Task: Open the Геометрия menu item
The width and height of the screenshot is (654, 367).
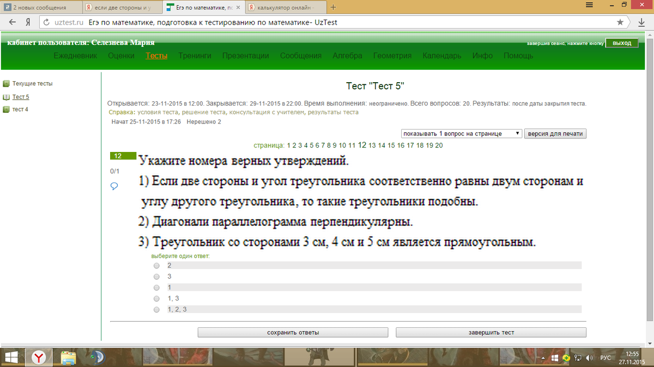Action: [x=392, y=56]
